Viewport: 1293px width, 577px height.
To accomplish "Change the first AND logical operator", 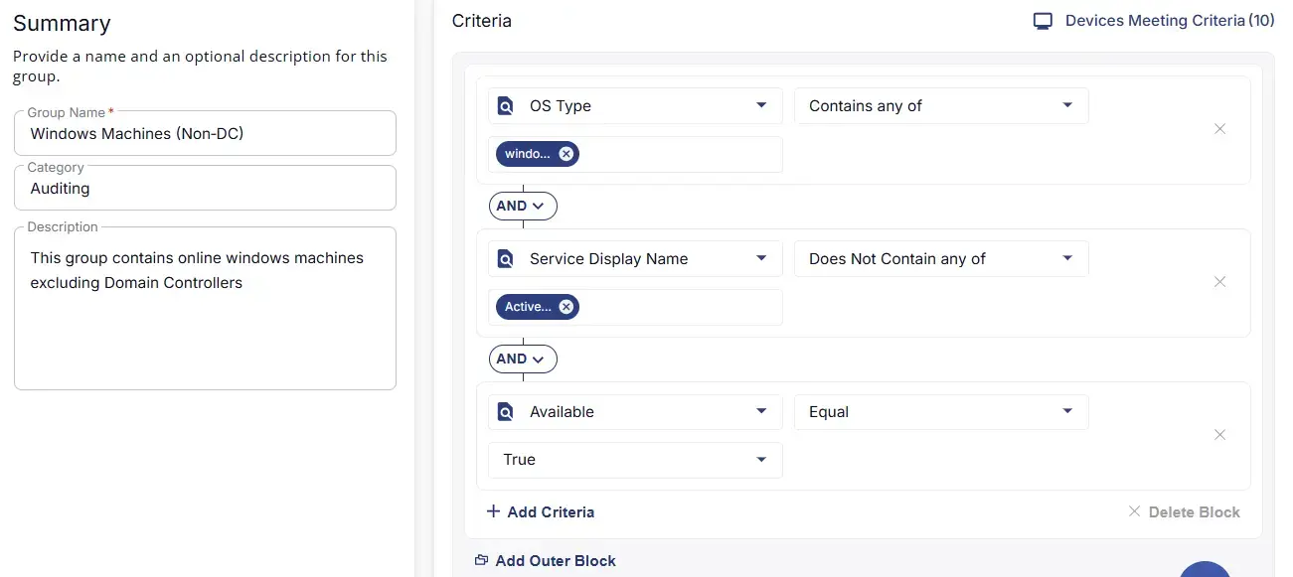I will [522, 206].
